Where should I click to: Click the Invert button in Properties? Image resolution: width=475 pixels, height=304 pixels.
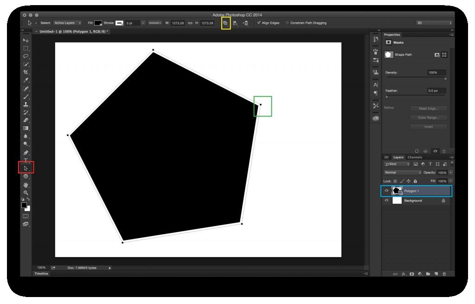pyautogui.click(x=428, y=126)
